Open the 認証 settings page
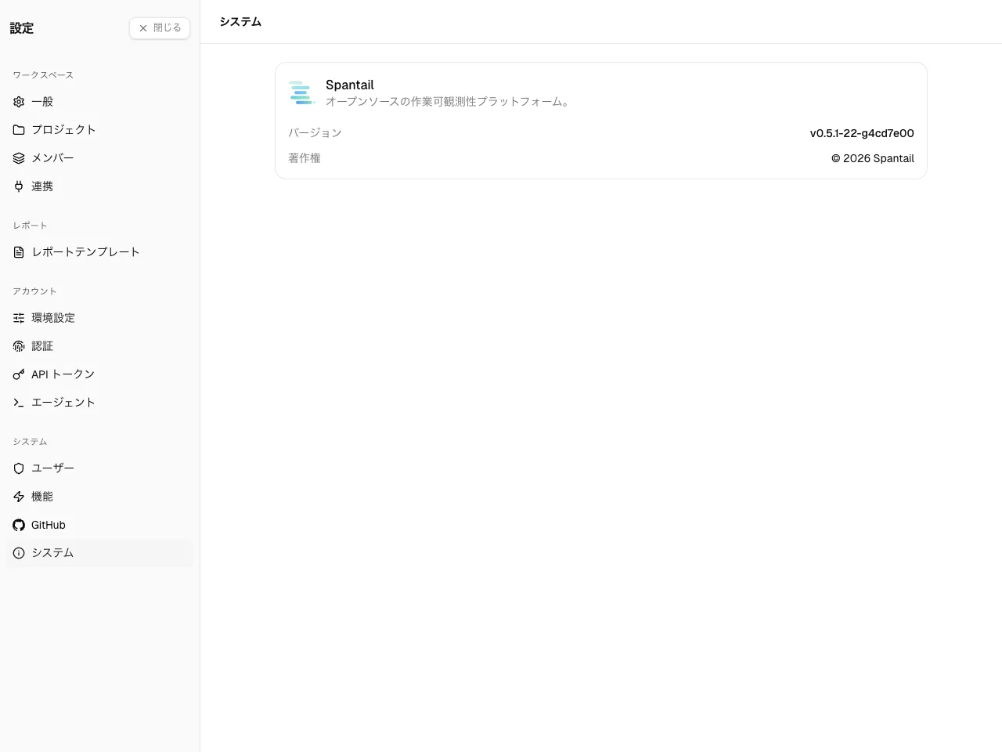Screen dimensions: 1002x752 99,346
